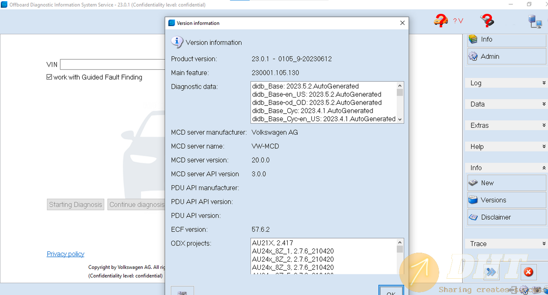Click the ignition key status icon
This screenshot has width=548, height=295.
(487, 20)
